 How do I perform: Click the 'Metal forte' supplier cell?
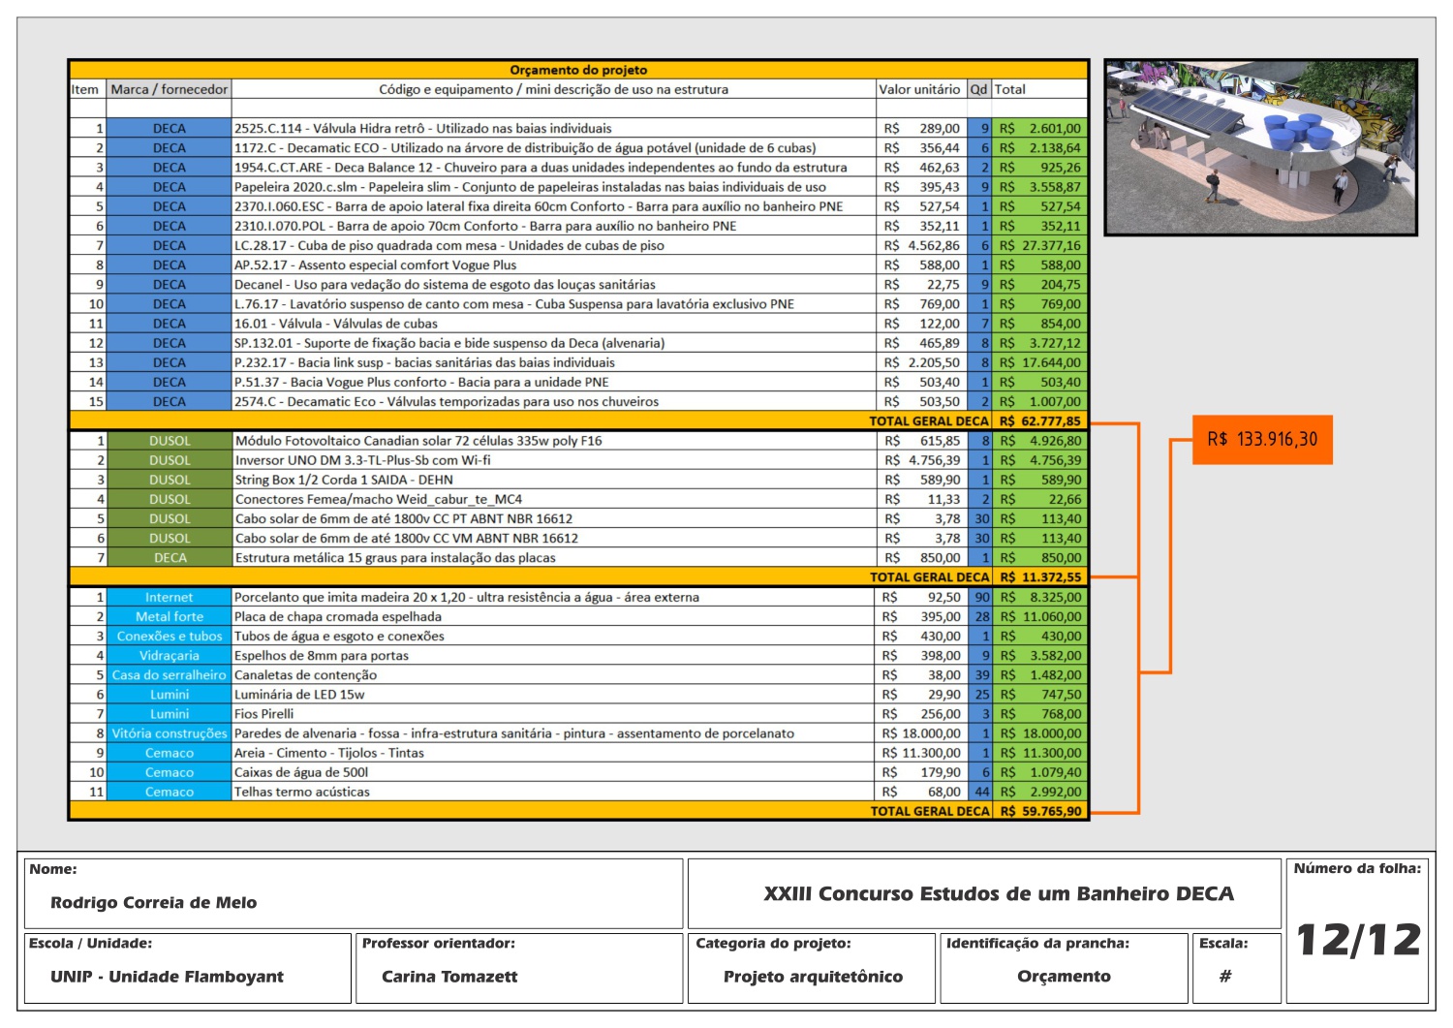(169, 616)
